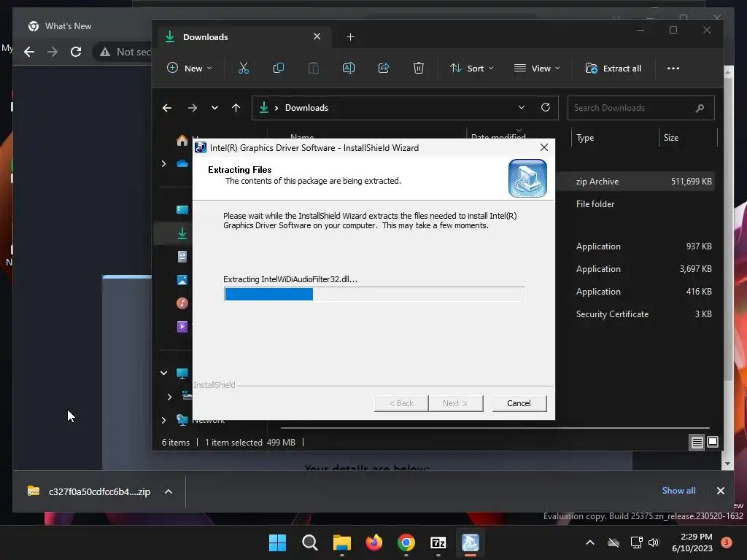The height and width of the screenshot is (560, 747).
Task: Switch to details view layout icon
Action: [697, 443]
